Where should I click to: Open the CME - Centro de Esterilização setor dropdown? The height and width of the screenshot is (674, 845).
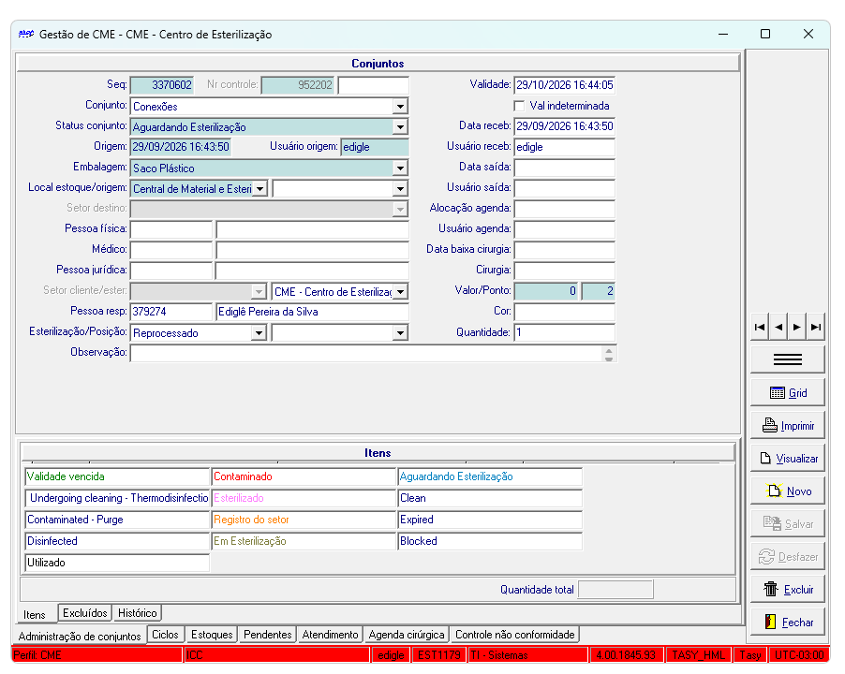coord(400,292)
